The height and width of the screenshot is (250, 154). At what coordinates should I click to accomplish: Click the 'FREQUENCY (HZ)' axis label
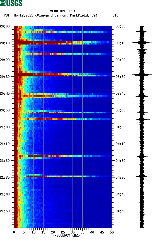[66, 235]
